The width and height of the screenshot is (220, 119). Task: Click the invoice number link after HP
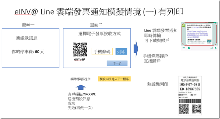pyautogui.click(x=195, y=28)
